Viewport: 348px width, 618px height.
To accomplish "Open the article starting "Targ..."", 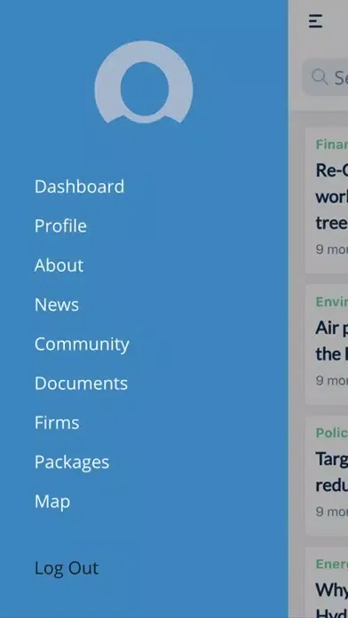I will point(327,476).
